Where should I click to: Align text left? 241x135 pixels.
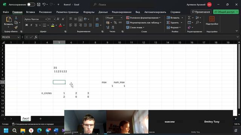pyautogui.click(x=71, y=25)
